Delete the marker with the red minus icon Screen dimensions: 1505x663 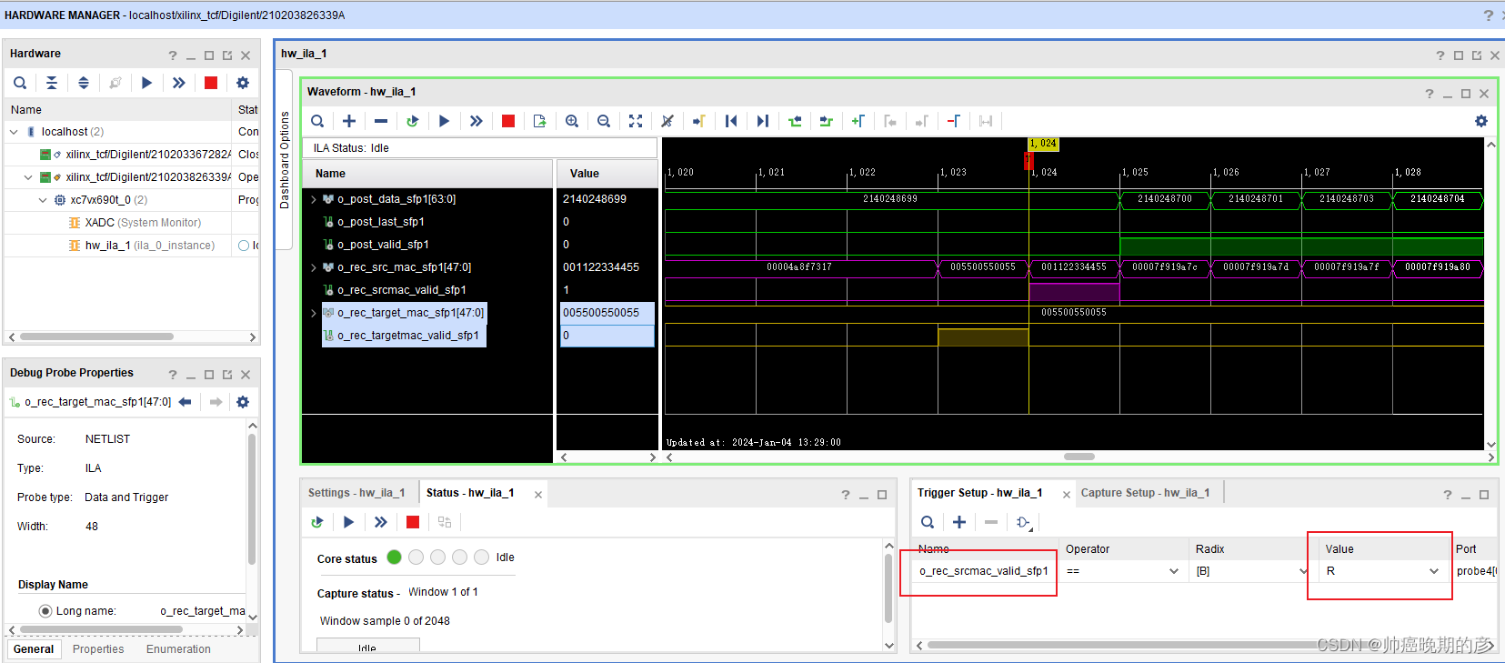pyautogui.click(x=954, y=121)
